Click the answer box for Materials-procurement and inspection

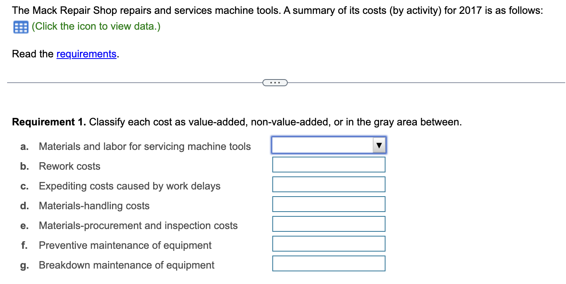(x=329, y=223)
